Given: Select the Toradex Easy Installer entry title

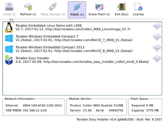Looking at the screenshot, I should (32, 58).
